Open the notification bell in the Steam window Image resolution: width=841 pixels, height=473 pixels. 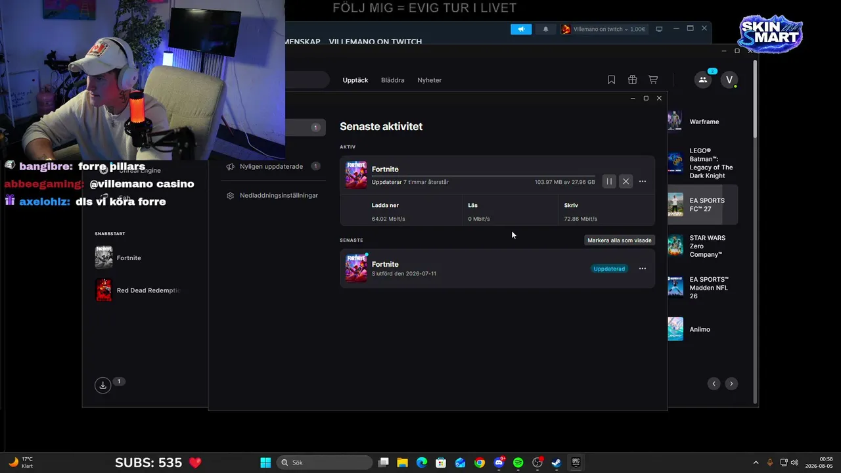pyautogui.click(x=545, y=29)
